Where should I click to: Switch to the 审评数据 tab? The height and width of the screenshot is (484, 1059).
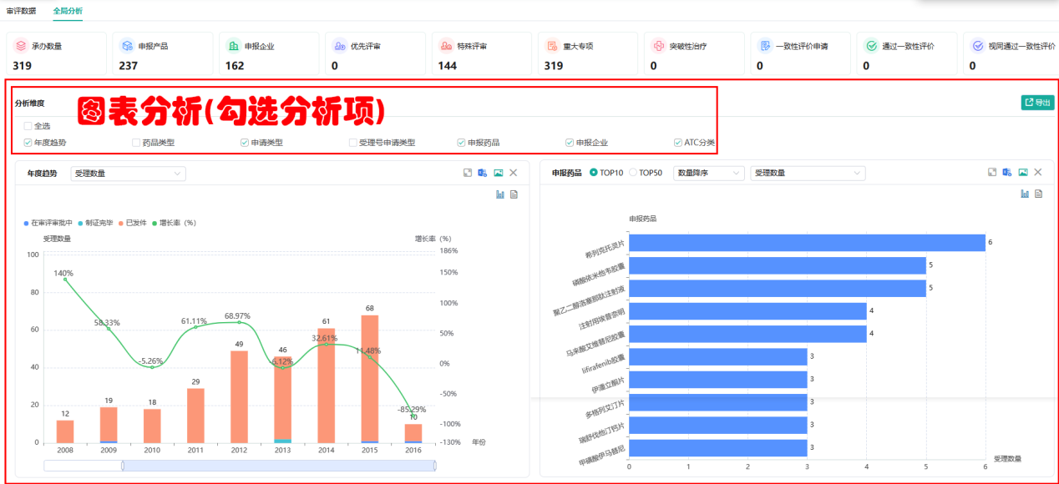pos(21,10)
